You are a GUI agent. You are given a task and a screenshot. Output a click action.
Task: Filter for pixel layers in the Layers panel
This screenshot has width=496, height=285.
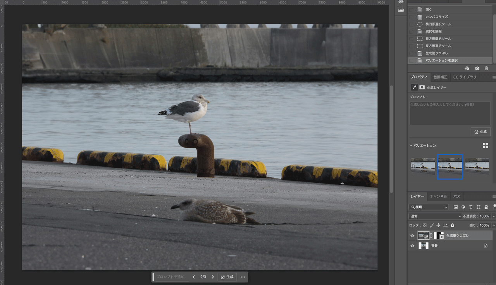point(456,207)
